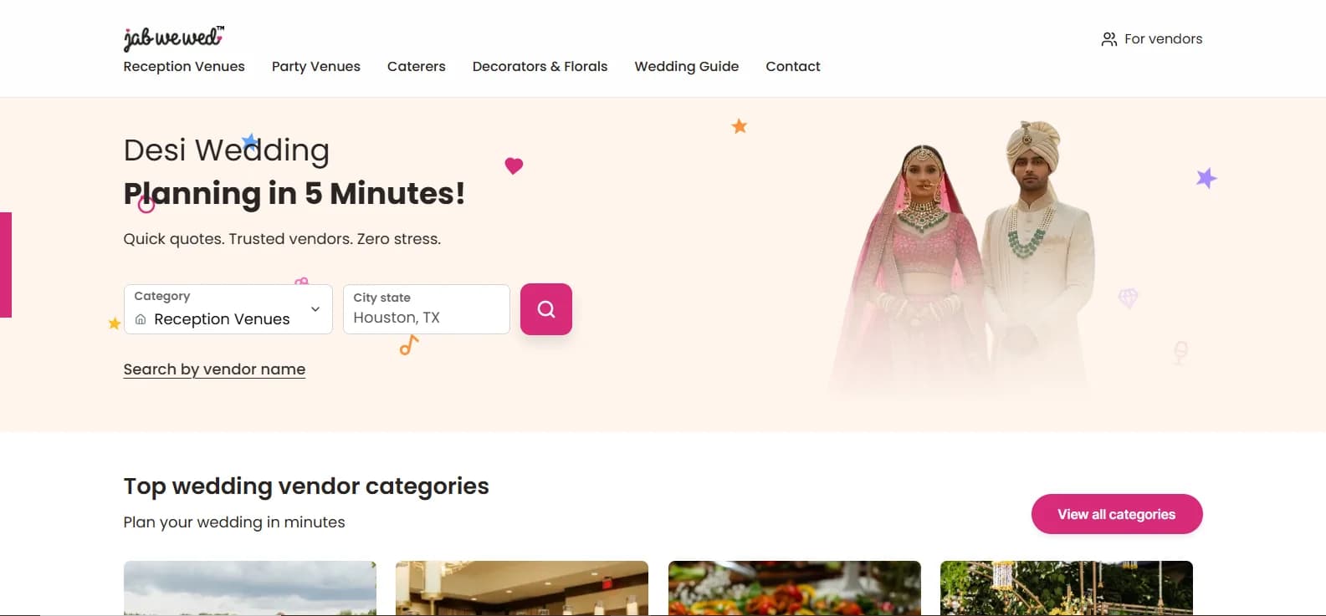1326x616 pixels.
Task: Open the Party Venues nav item
Action: point(316,66)
